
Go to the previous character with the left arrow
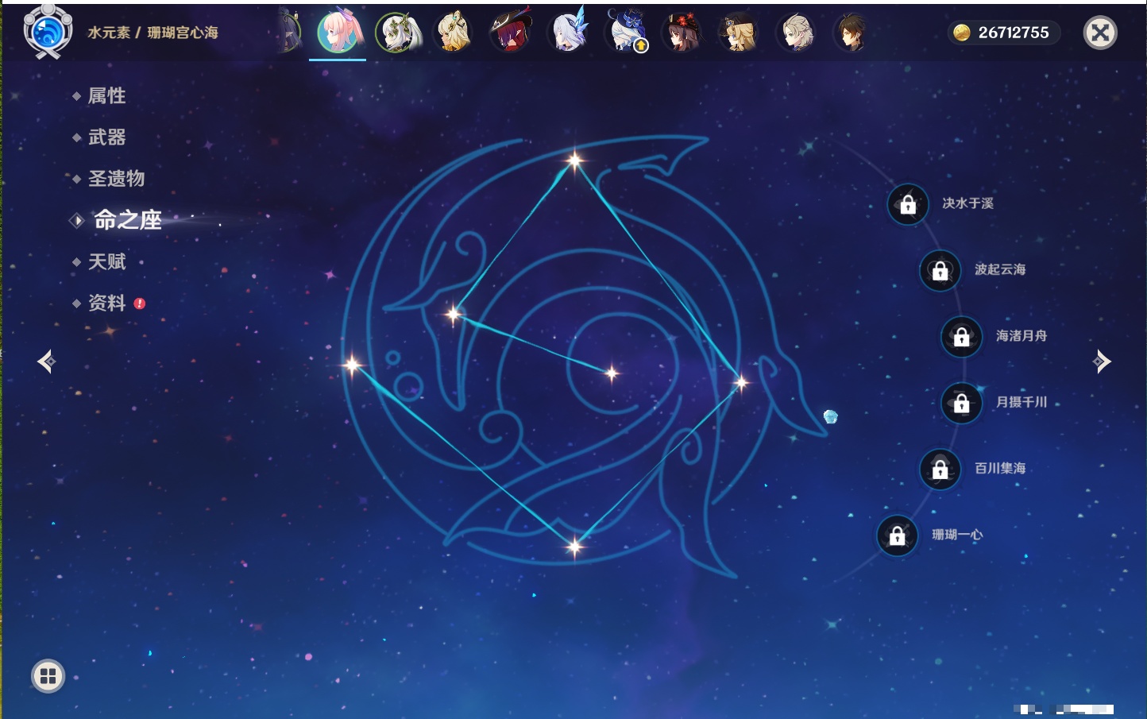pos(46,361)
